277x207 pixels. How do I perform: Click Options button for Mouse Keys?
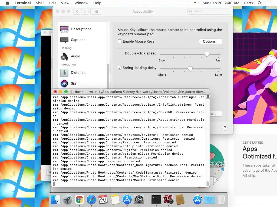coord(210,41)
